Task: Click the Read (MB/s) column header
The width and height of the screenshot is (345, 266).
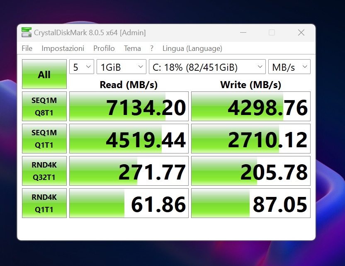Action: (129, 85)
